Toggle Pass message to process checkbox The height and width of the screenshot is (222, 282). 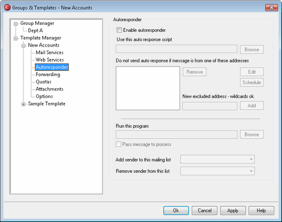(x=118, y=144)
